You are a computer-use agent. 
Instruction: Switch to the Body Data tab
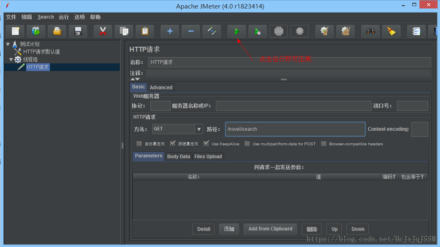(178, 157)
